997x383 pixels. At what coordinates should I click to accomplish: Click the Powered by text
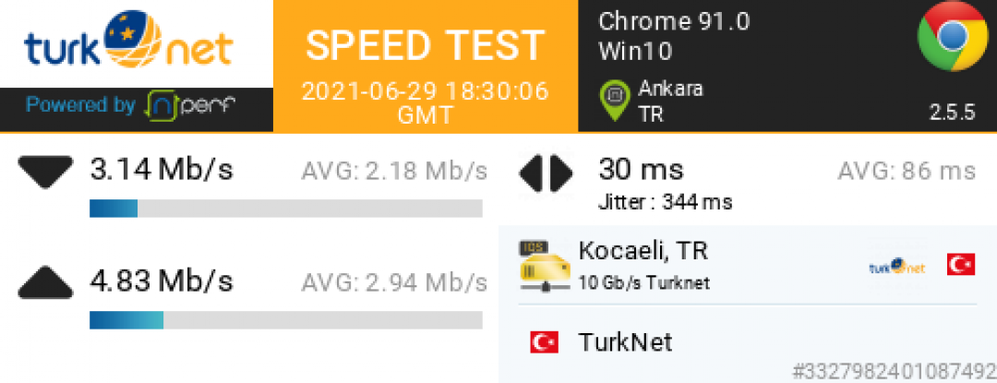click(80, 105)
